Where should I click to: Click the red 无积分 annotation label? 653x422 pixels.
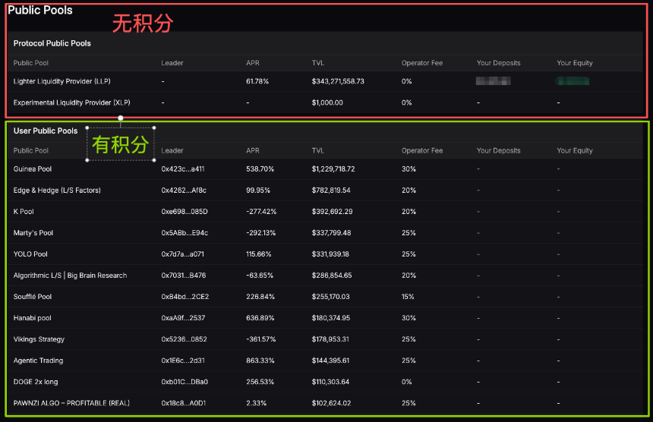143,24
